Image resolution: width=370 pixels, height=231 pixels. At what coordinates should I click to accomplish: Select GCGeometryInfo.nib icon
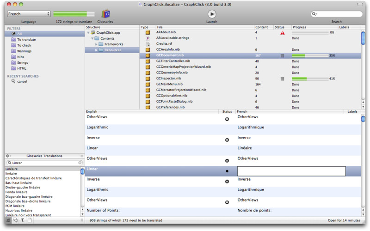[x=148, y=73]
